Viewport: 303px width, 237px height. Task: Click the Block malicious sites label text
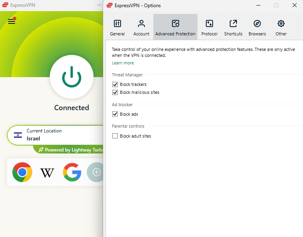tap(139, 92)
